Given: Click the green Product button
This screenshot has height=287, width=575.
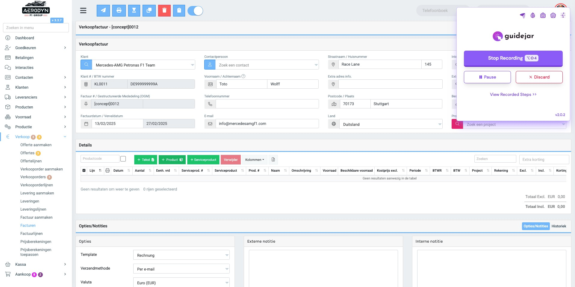Looking at the screenshot, I should pos(172,160).
